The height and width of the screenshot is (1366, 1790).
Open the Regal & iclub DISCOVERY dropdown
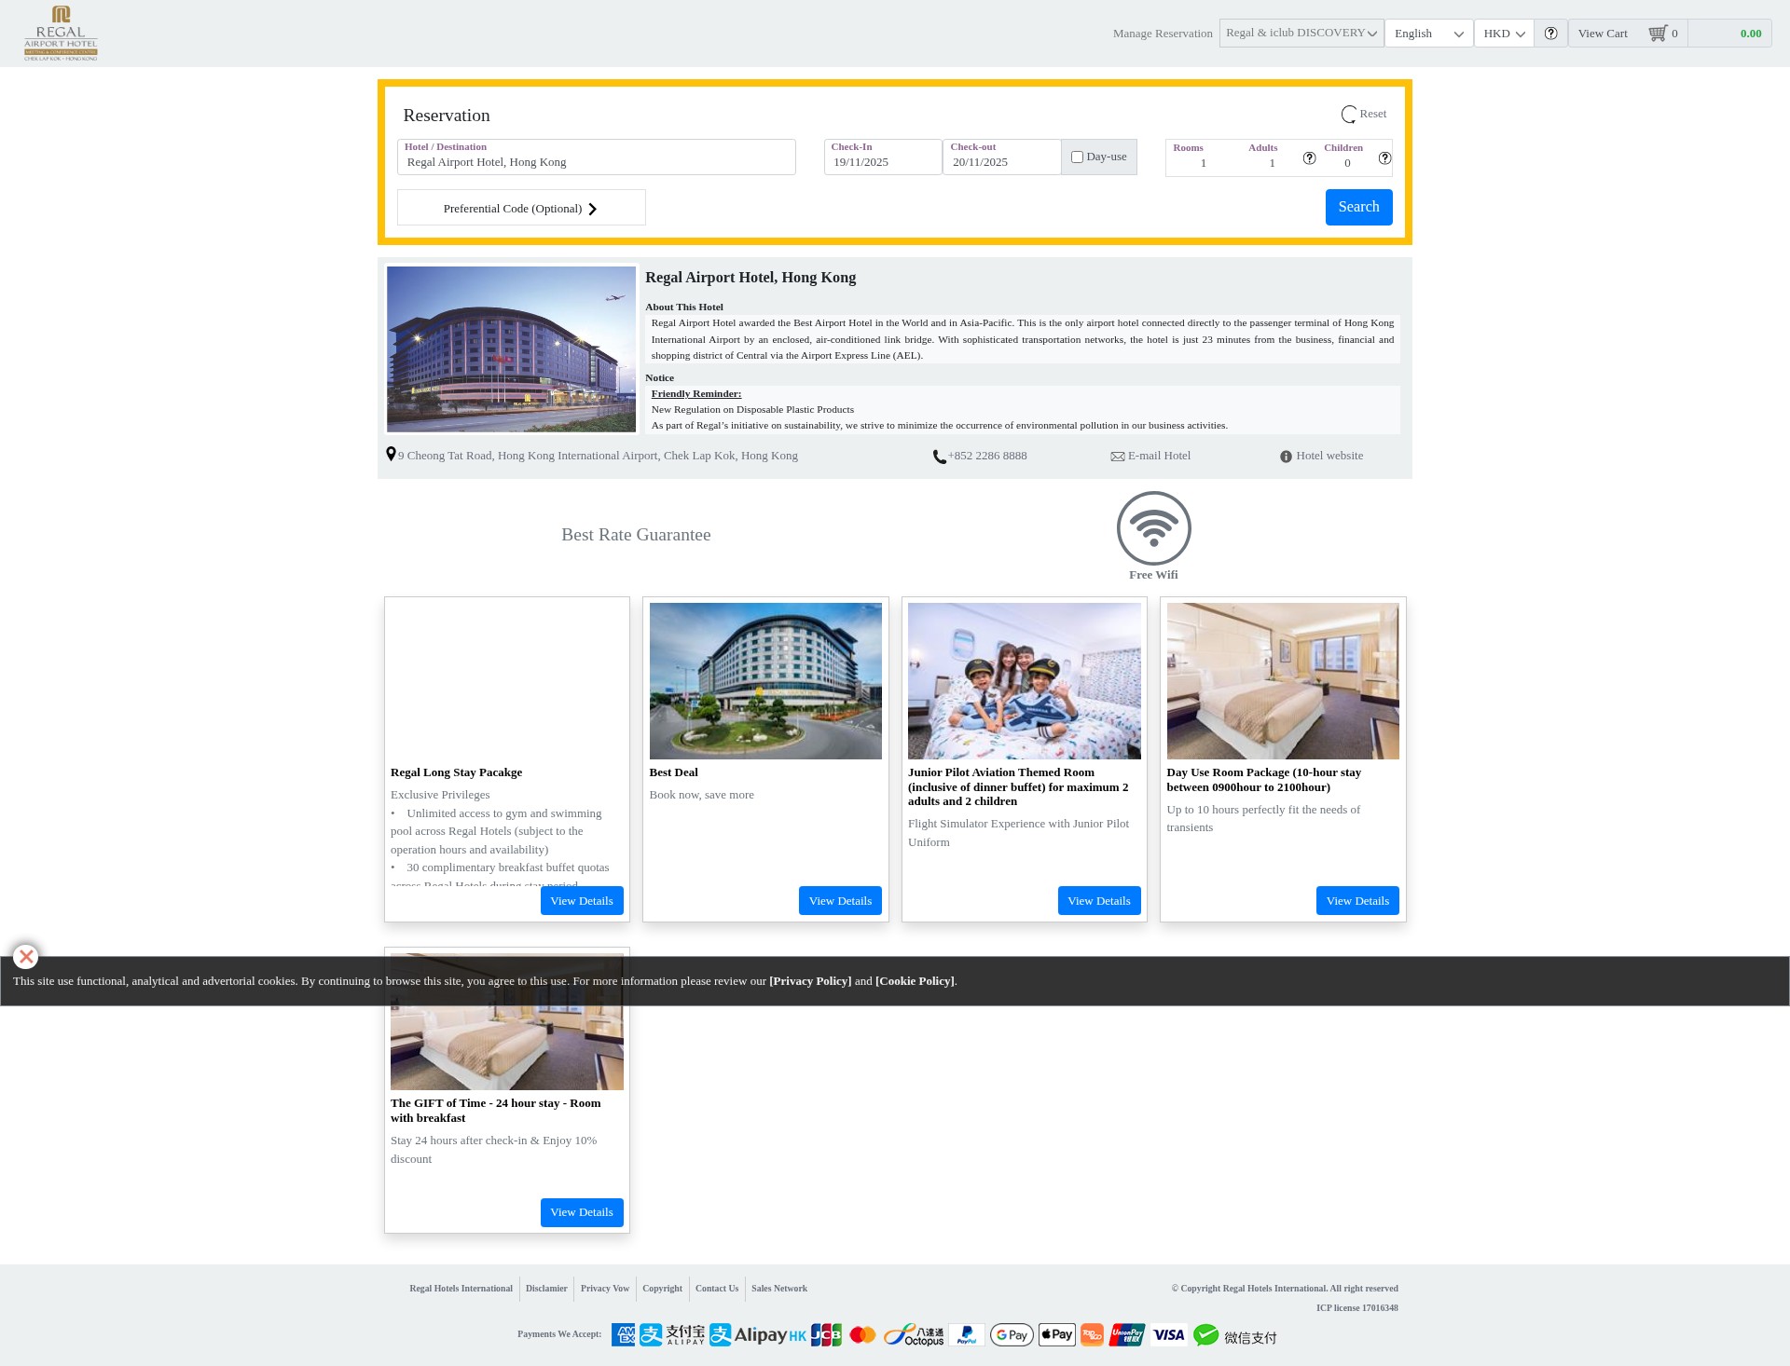(1301, 34)
